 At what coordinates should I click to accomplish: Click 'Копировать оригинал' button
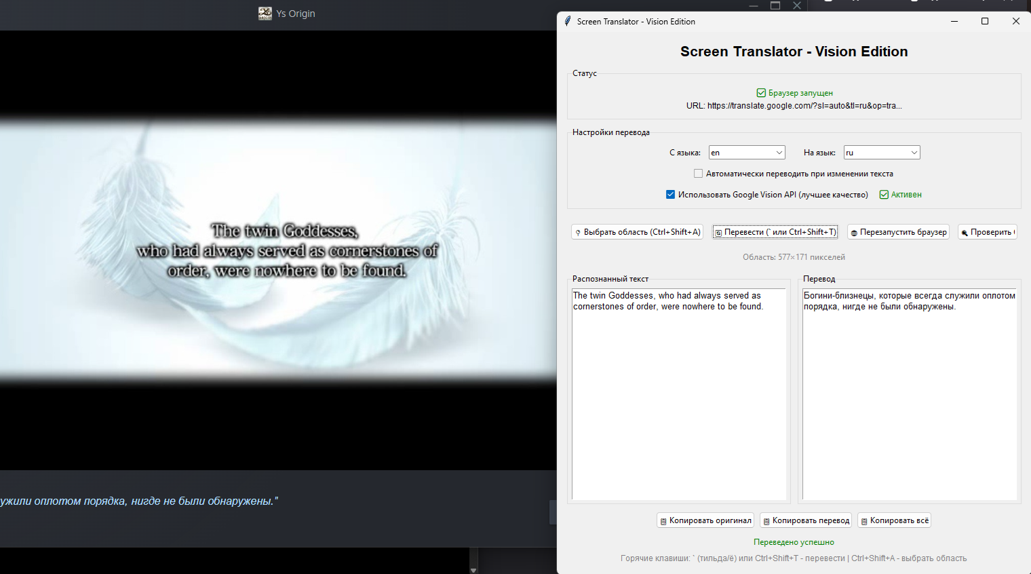705,520
